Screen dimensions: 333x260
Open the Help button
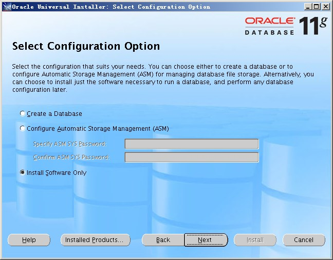click(29, 240)
